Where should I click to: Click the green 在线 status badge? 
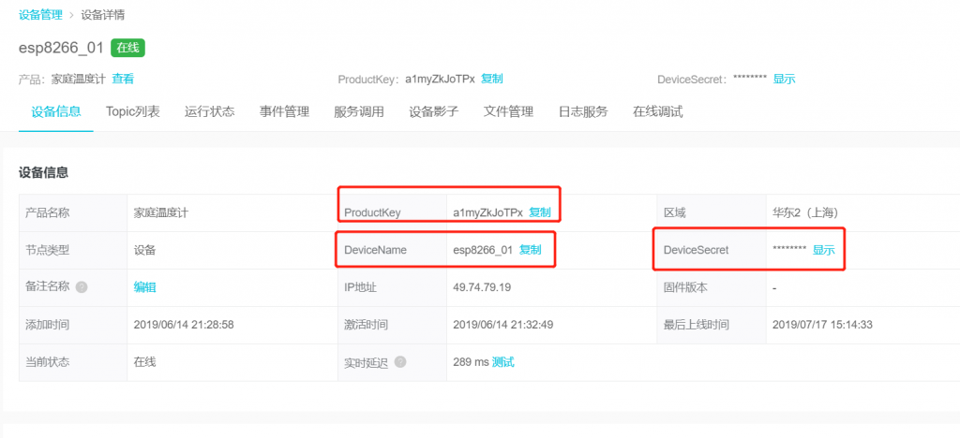(x=127, y=48)
